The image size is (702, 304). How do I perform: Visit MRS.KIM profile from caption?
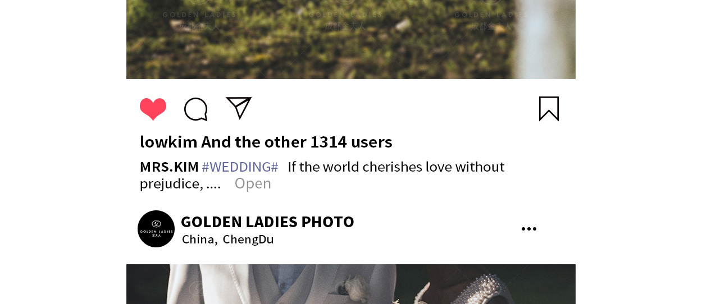(x=169, y=167)
